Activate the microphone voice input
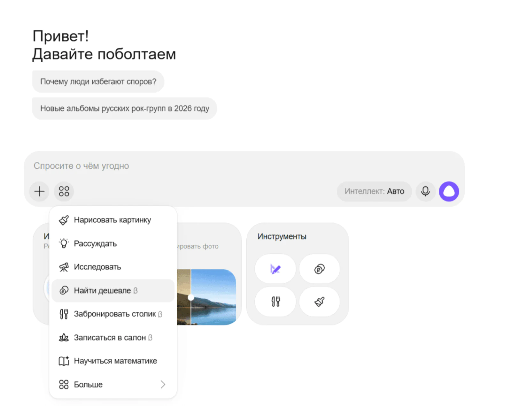Screen dimensions: 511x406 (425, 191)
